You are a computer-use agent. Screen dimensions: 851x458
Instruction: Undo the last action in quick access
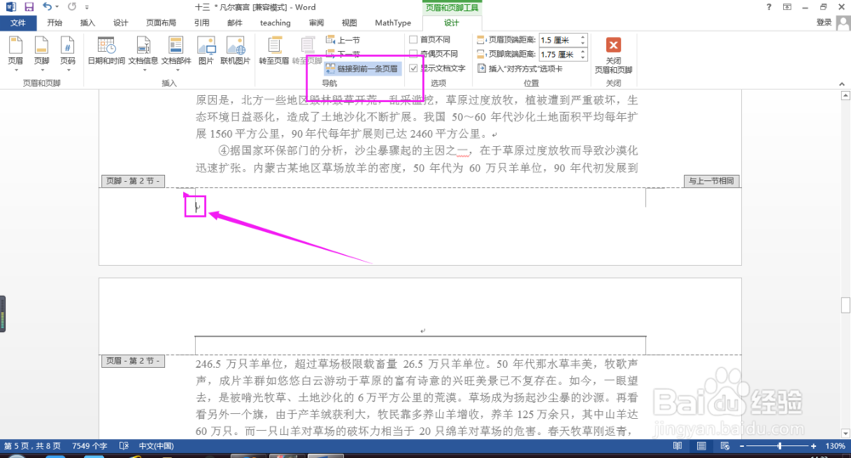pos(47,7)
